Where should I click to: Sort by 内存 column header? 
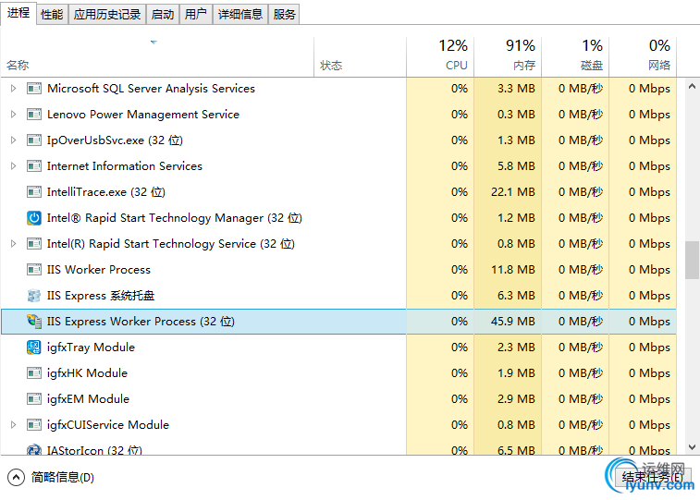point(508,55)
